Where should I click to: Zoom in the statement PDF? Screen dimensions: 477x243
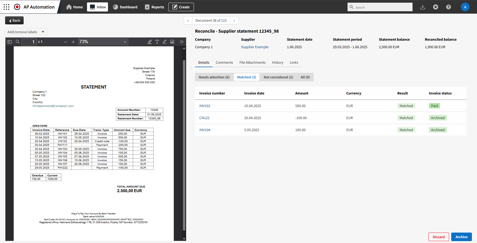pos(73,42)
